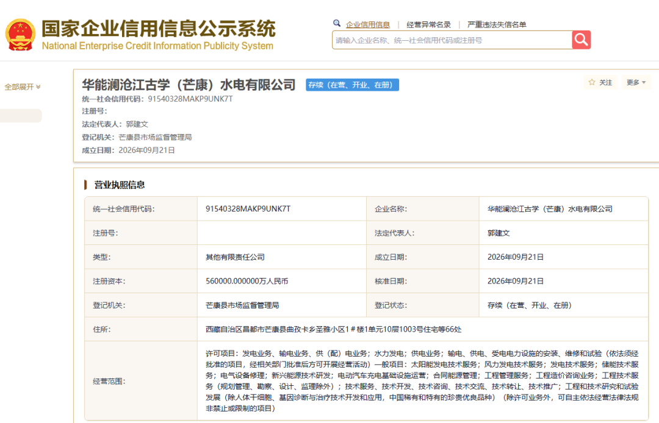Click the 核准日期 table value
Viewport: 659px width, 423px height.
pos(516,281)
